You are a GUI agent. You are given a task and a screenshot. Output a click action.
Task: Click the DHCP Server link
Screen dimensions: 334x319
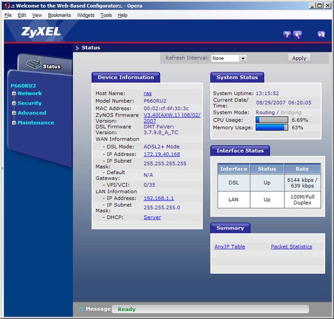pos(153,217)
